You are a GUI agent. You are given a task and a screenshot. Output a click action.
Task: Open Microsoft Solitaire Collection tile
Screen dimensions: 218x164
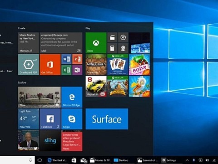[118, 65]
